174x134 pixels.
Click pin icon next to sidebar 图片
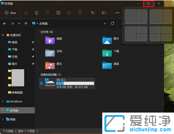pyautogui.click(x=33, y=64)
